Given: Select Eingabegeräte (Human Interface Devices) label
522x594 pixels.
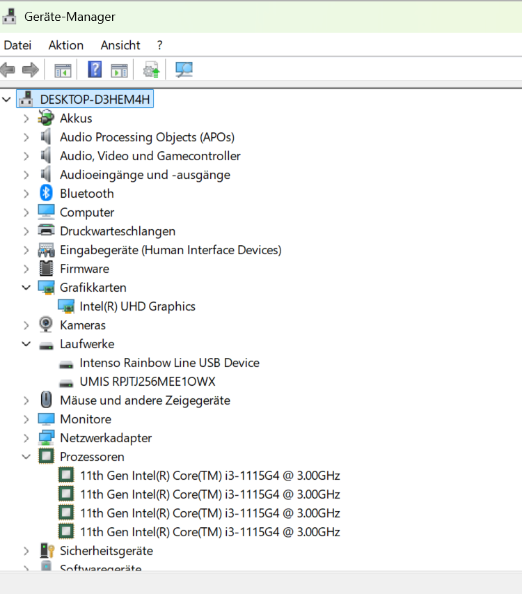Looking at the screenshot, I should pyautogui.click(x=171, y=250).
